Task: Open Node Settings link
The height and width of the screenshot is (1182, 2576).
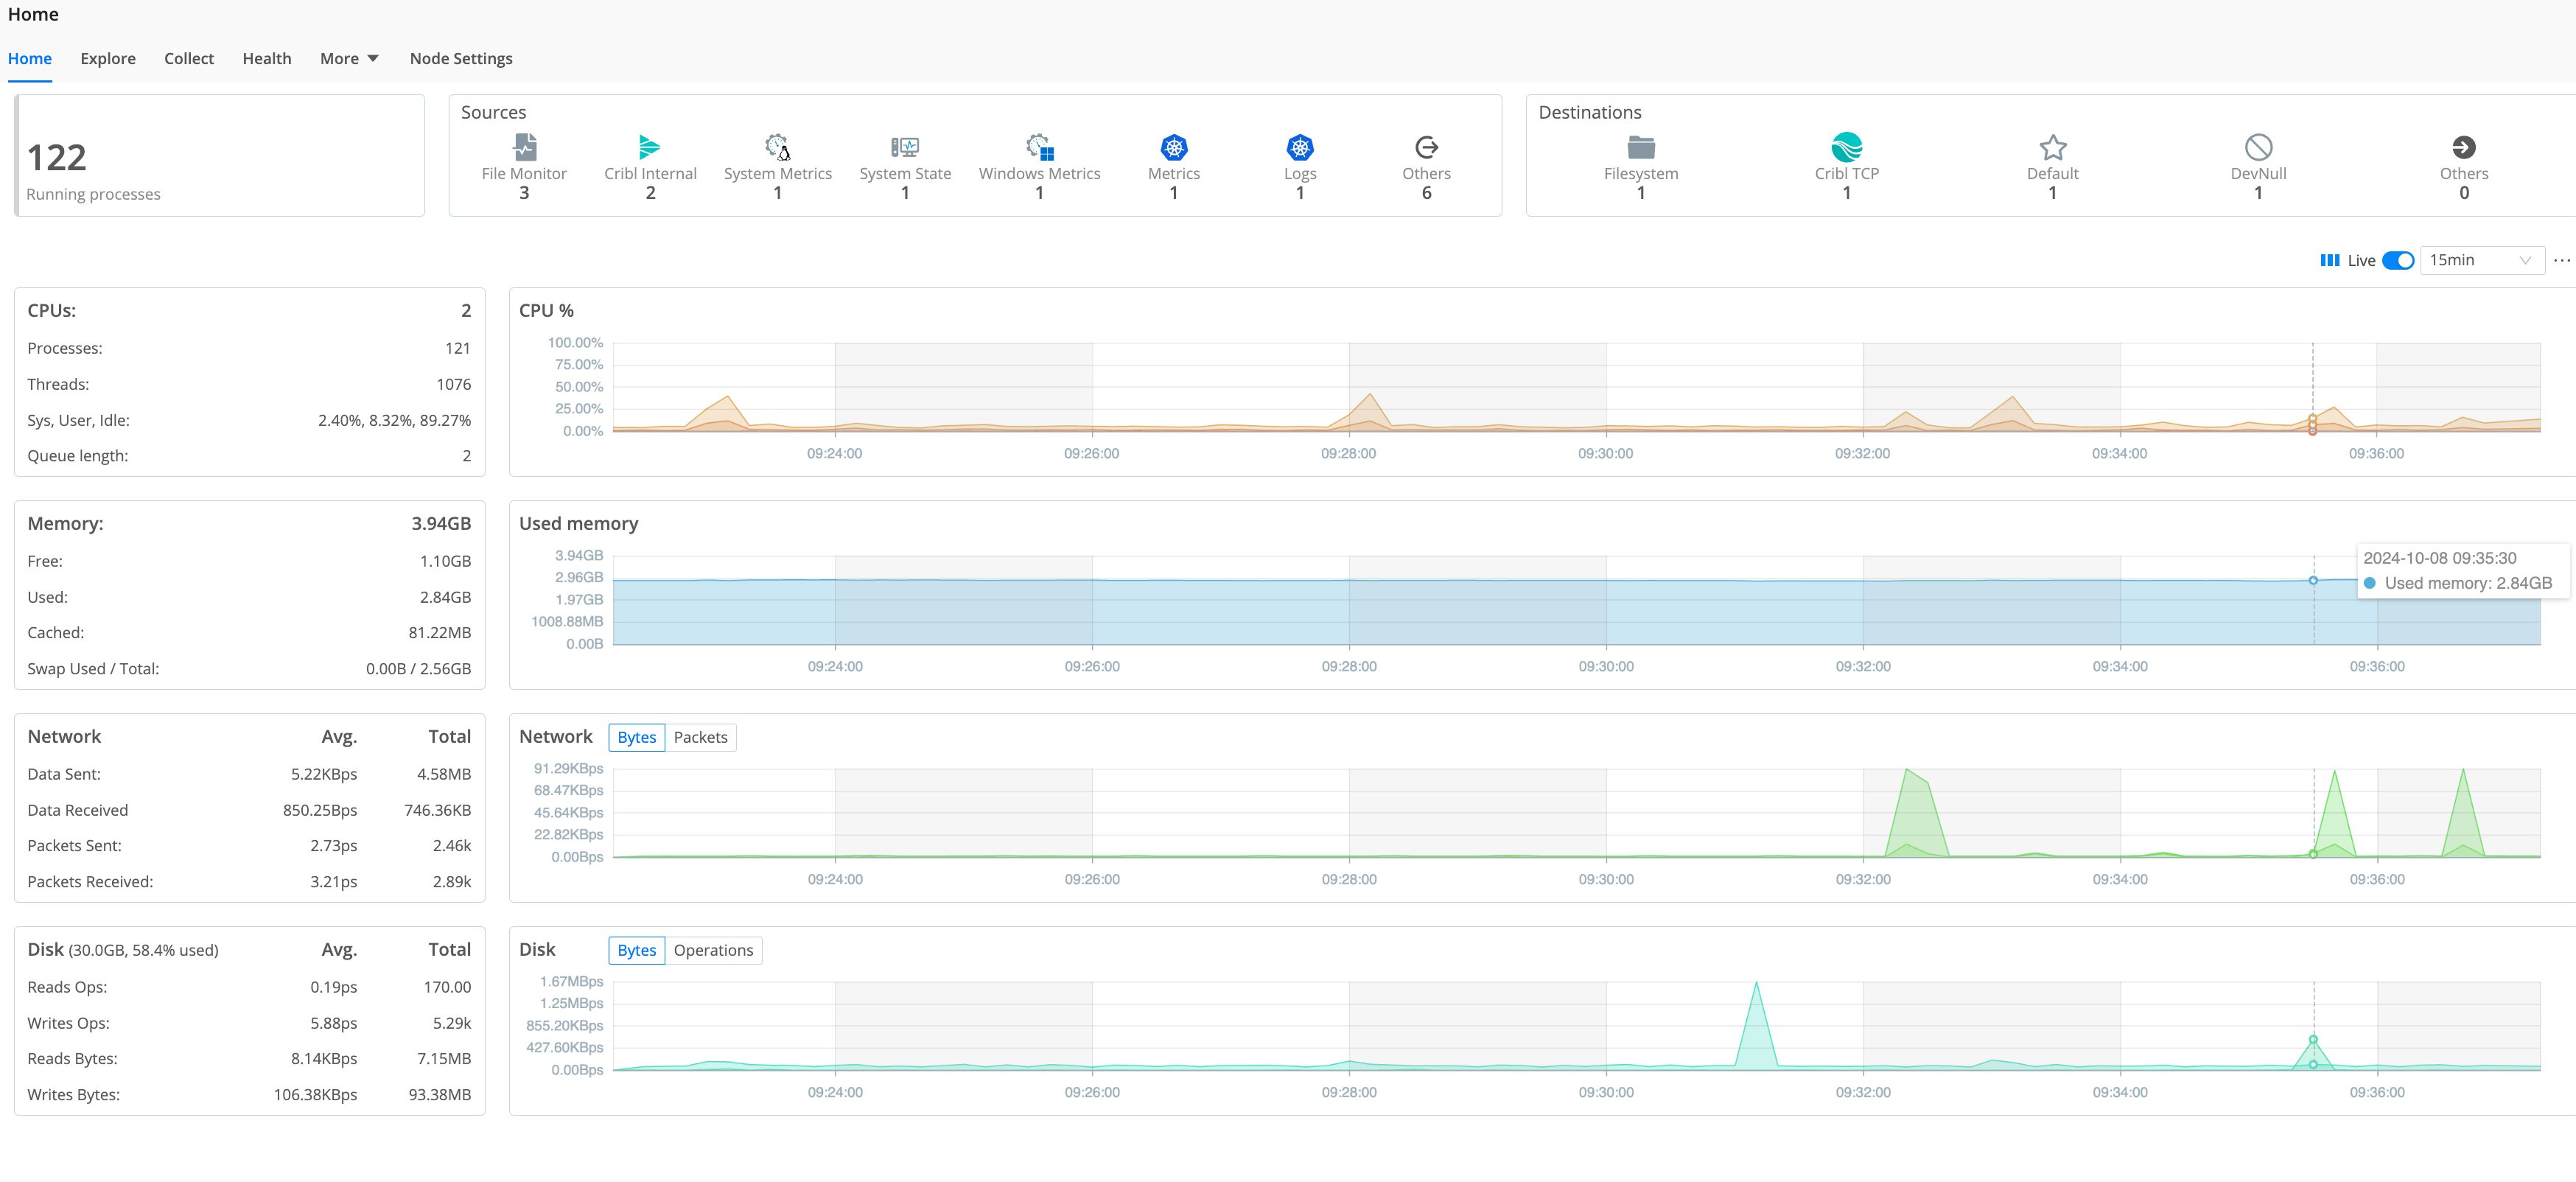Action: [461, 58]
